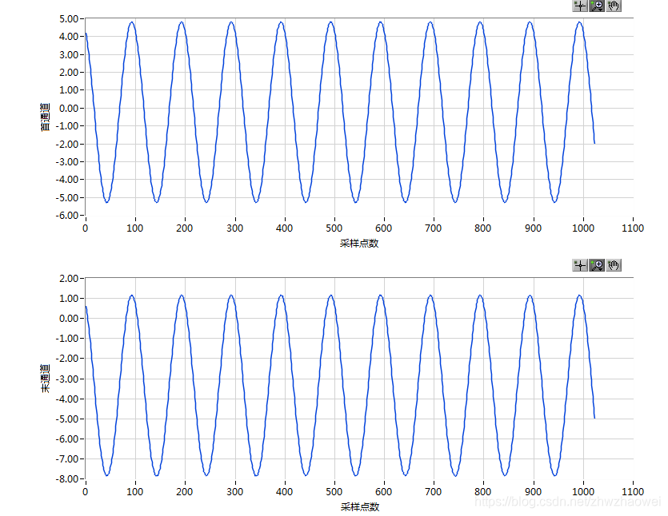Click the 300 x-axis tick of 末通道 graph
Viewport: 668px width, 516px height.
(234, 492)
